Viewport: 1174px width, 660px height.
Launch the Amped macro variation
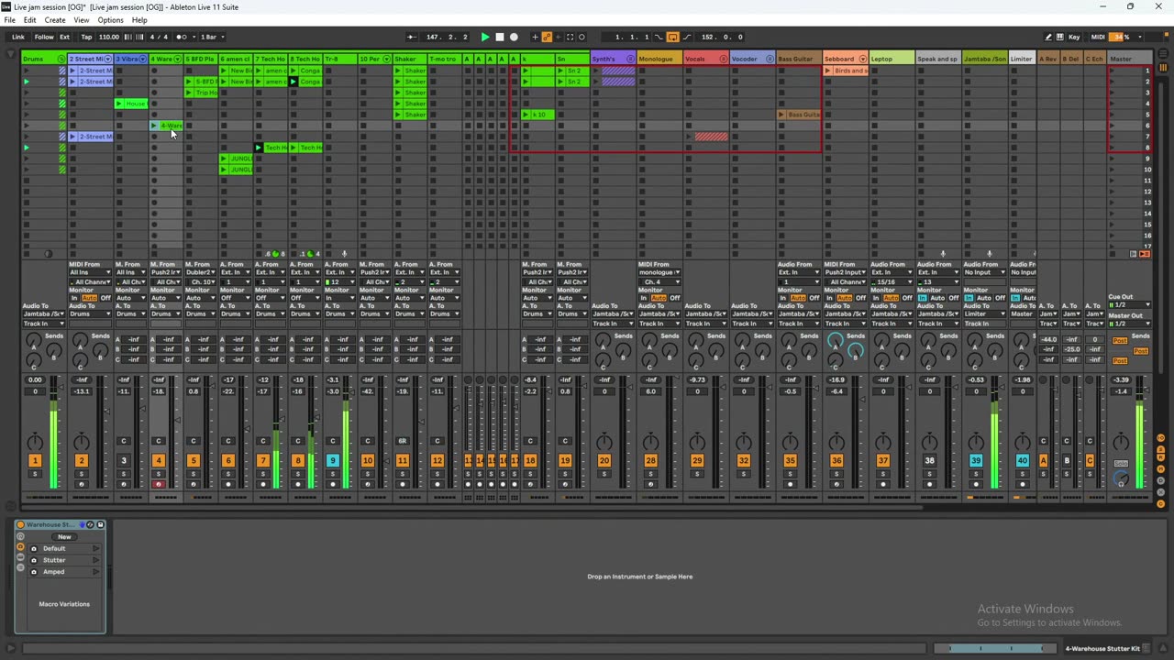coord(95,572)
